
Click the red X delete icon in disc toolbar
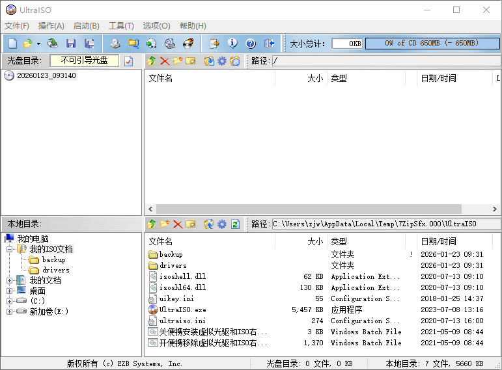tap(165, 60)
